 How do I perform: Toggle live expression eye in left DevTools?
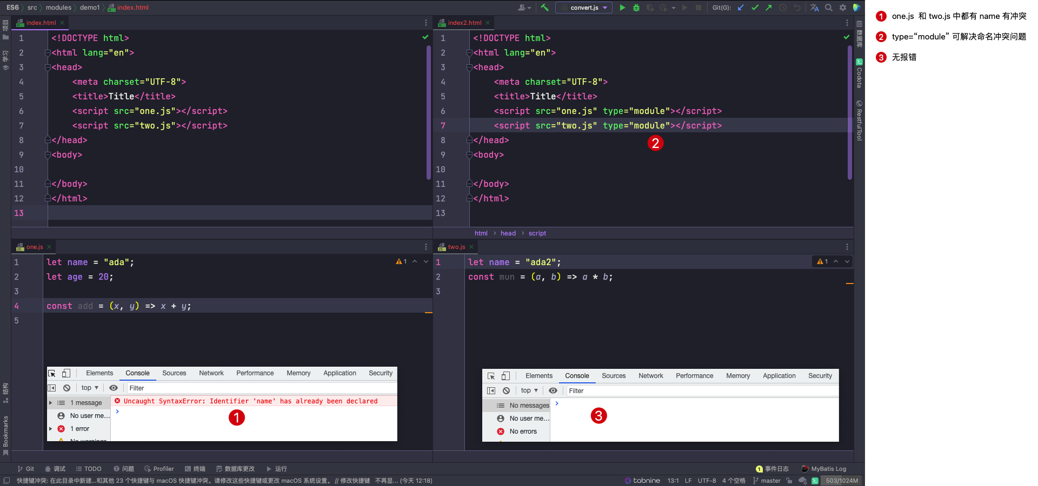pos(114,388)
